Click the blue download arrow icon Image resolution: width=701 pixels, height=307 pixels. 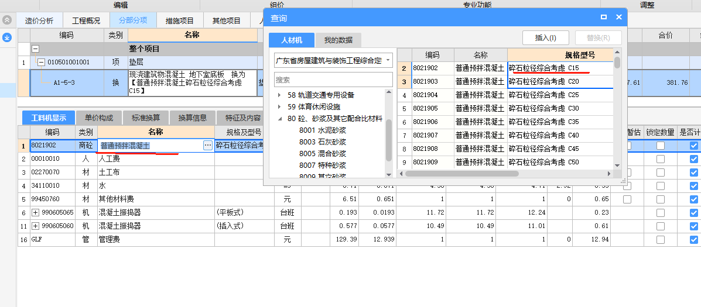(x=6, y=37)
